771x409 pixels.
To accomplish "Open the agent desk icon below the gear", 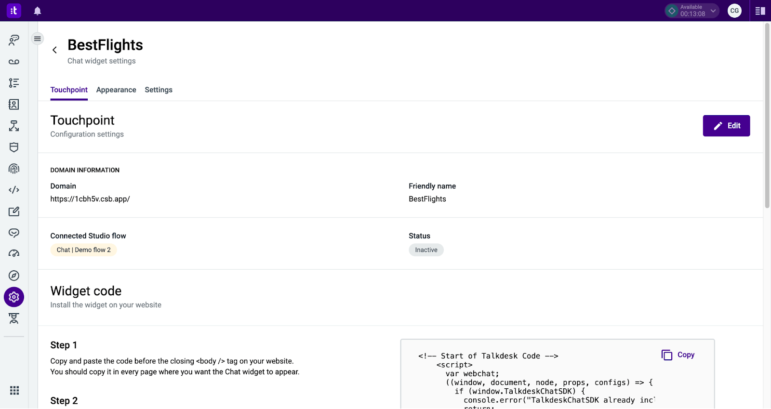I will pos(14,318).
